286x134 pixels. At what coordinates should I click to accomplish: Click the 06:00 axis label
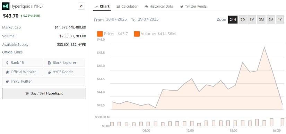click(146, 131)
